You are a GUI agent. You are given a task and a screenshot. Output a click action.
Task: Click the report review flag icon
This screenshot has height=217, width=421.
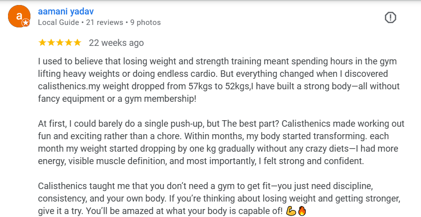pyautogui.click(x=390, y=18)
